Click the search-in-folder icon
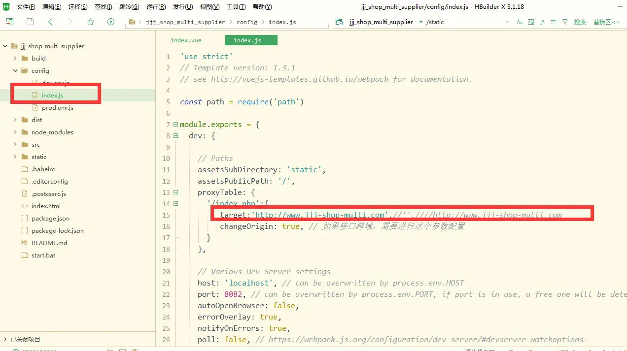Viewport: 627px width, 351px height. point(339,22)
